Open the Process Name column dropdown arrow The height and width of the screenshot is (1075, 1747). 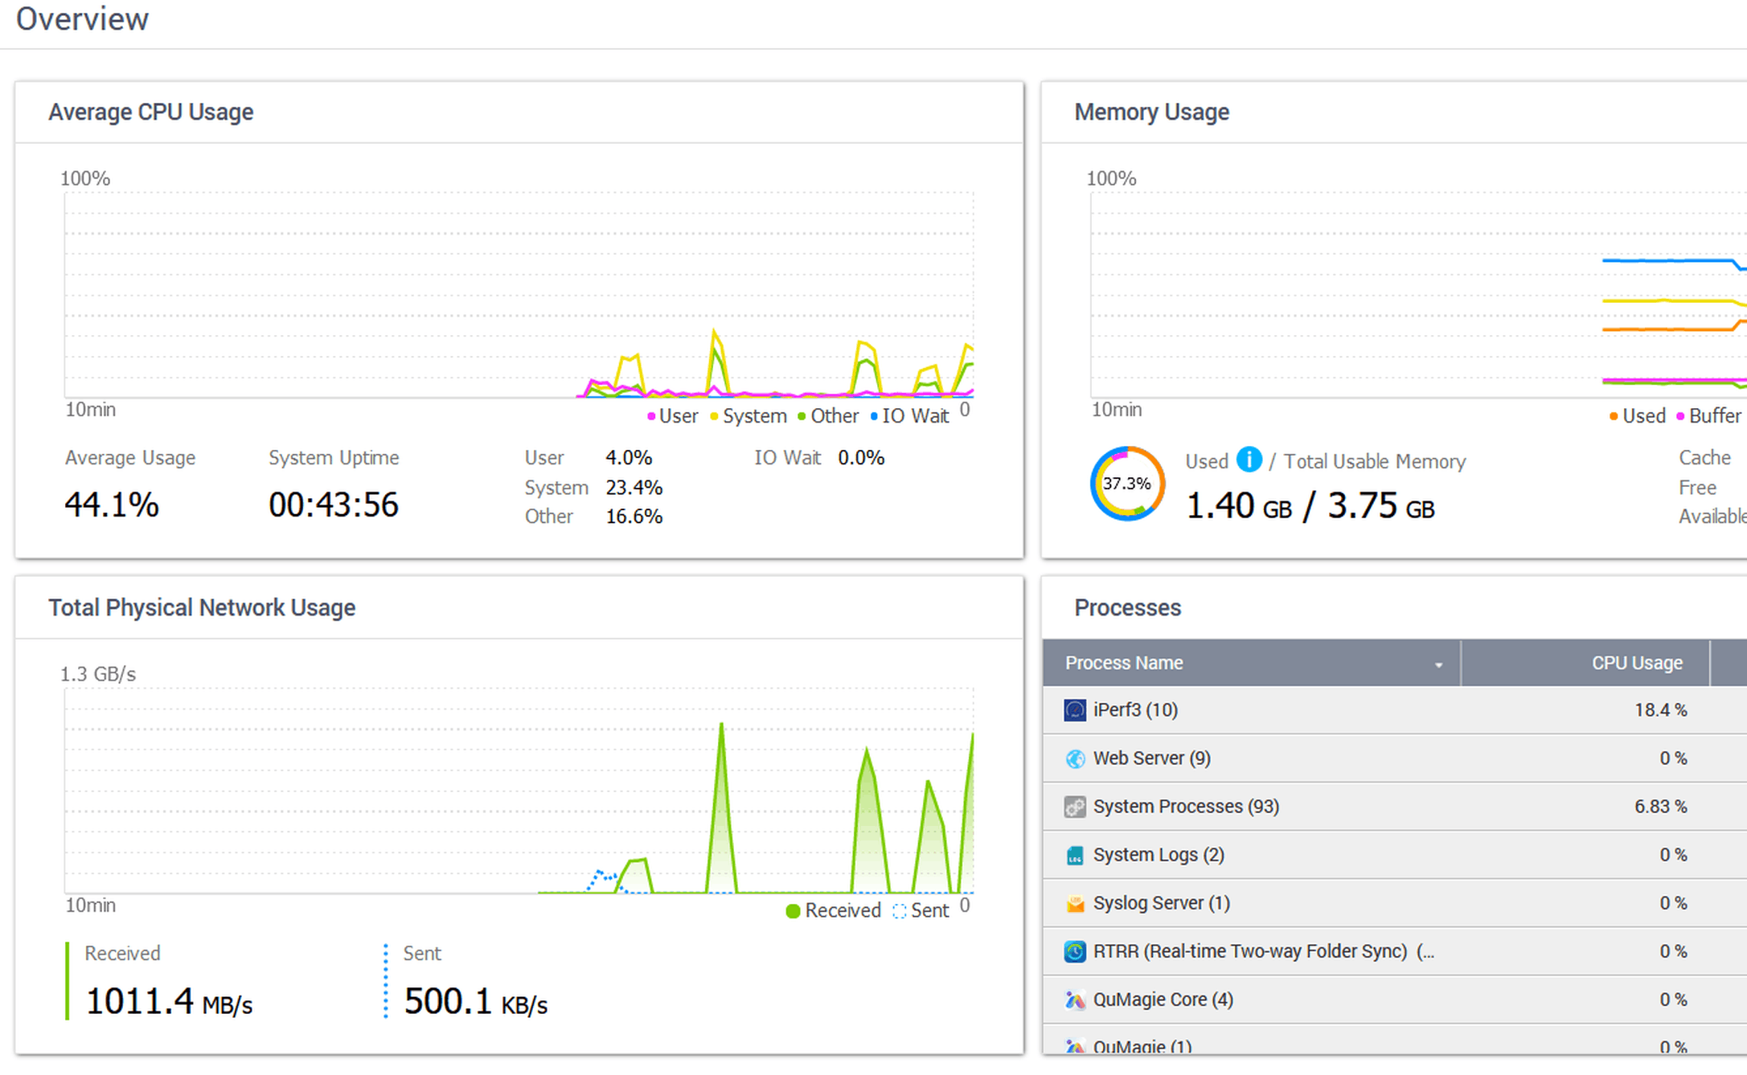click(x=1438, y=665)
